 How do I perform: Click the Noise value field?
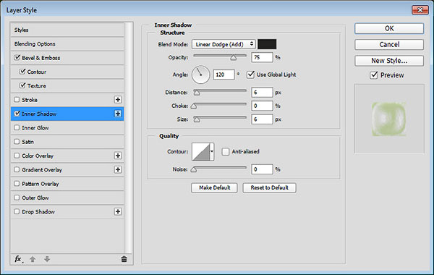tap(262, 169)
